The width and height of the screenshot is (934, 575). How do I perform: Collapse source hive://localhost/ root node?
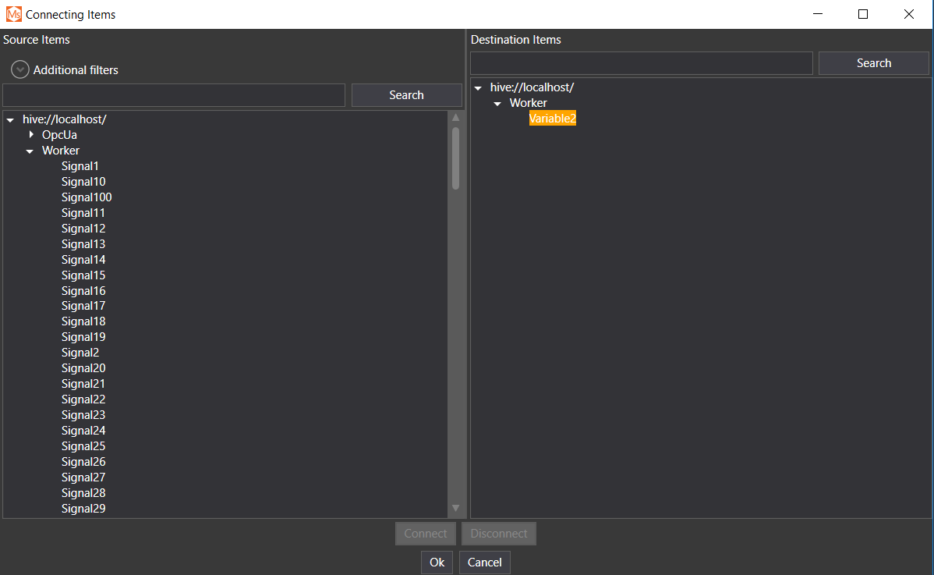[10, 120]
